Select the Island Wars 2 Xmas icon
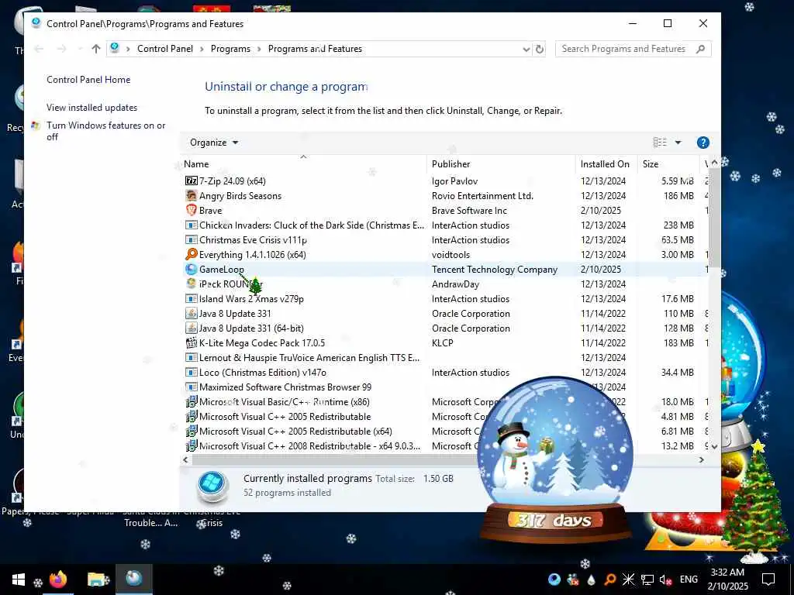Viewport: 794px width, 595px height. tap(191, 298)
